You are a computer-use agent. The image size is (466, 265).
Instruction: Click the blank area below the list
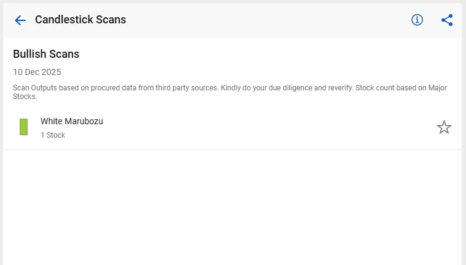tap(232, 209)
